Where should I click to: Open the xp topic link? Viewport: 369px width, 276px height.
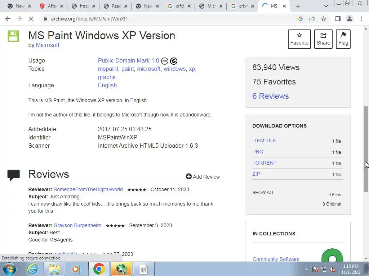coord(192,69)
